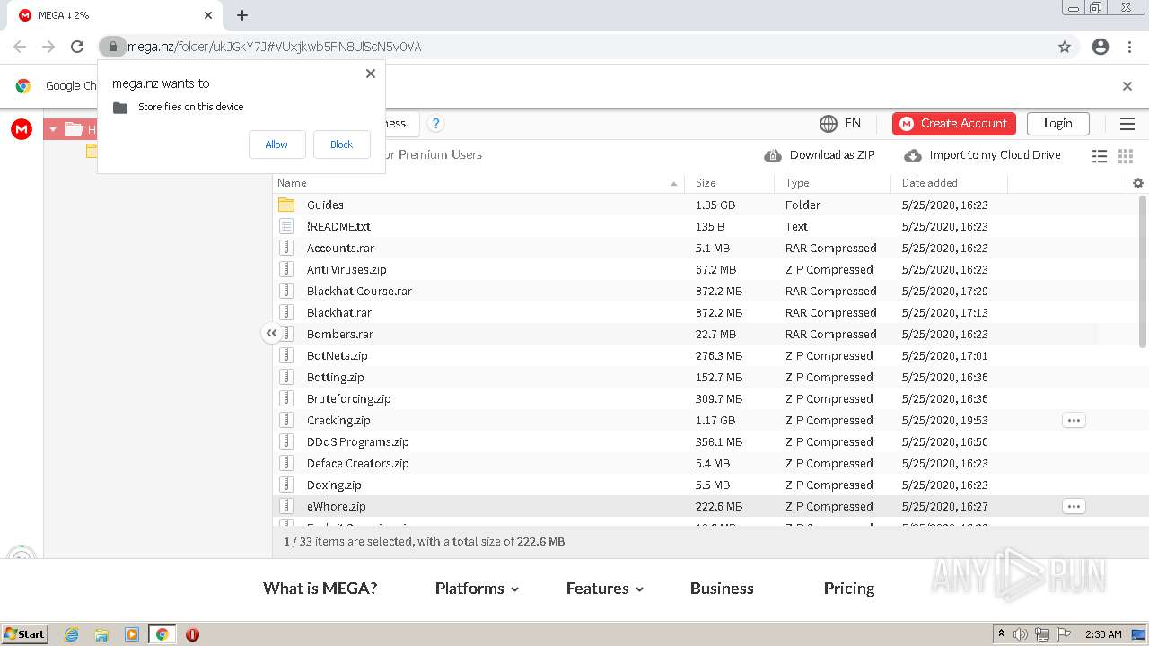
Task: Bookmark this page with star icon
Action: pos(1065,47)
